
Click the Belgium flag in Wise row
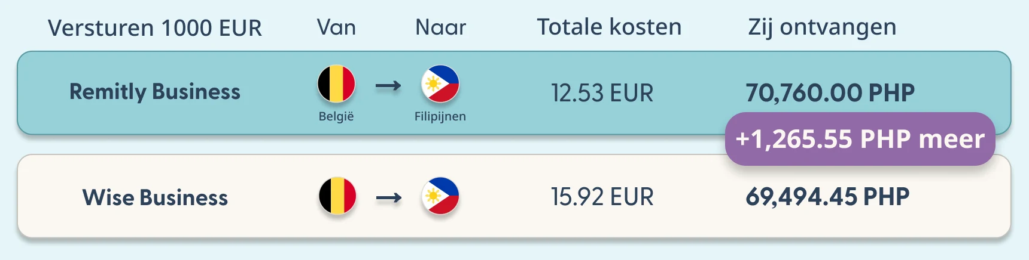click(x=337, y=196)
